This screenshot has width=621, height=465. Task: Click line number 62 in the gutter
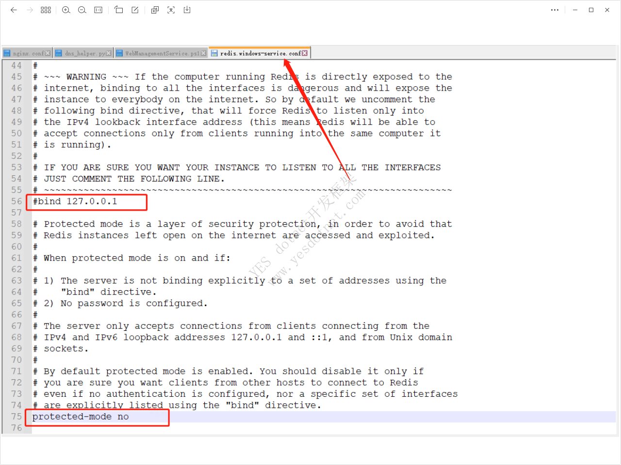pos(16,269)
